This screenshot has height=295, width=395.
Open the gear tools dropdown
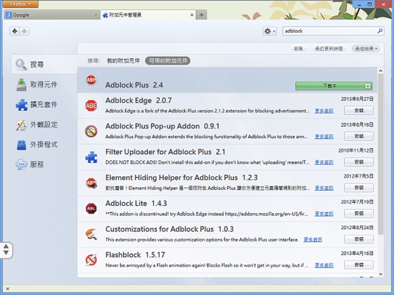point(269,31)
